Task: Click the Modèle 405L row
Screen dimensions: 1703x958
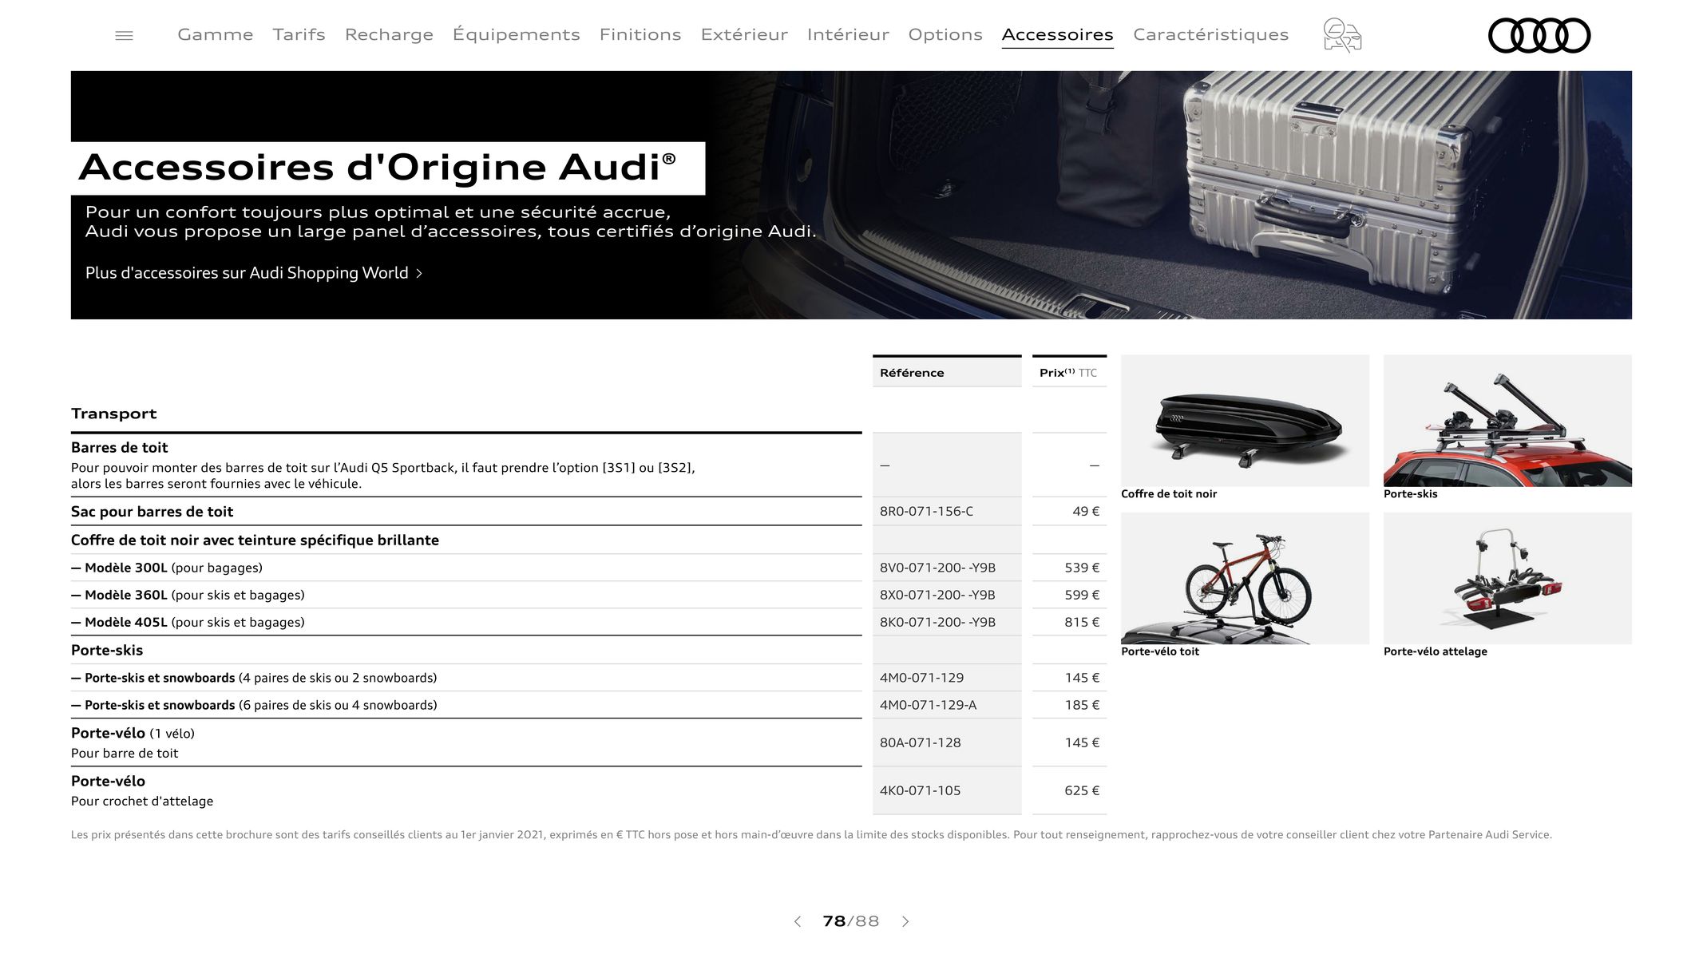Action: 466,622
